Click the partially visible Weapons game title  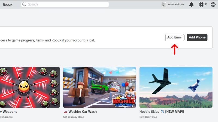[x=9, y=112]
